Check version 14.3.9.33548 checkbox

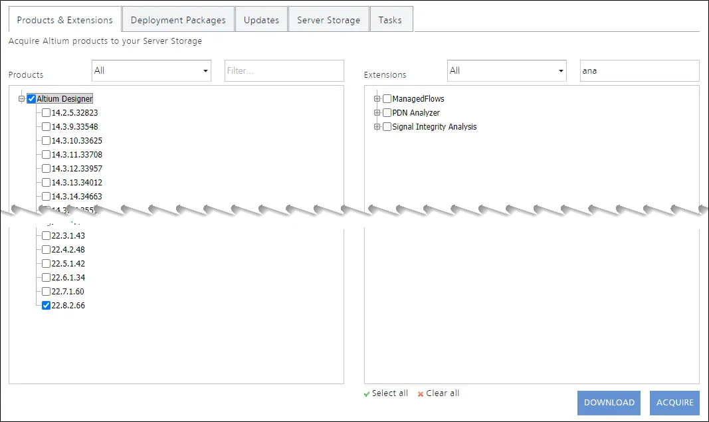[x=46, y=127]
